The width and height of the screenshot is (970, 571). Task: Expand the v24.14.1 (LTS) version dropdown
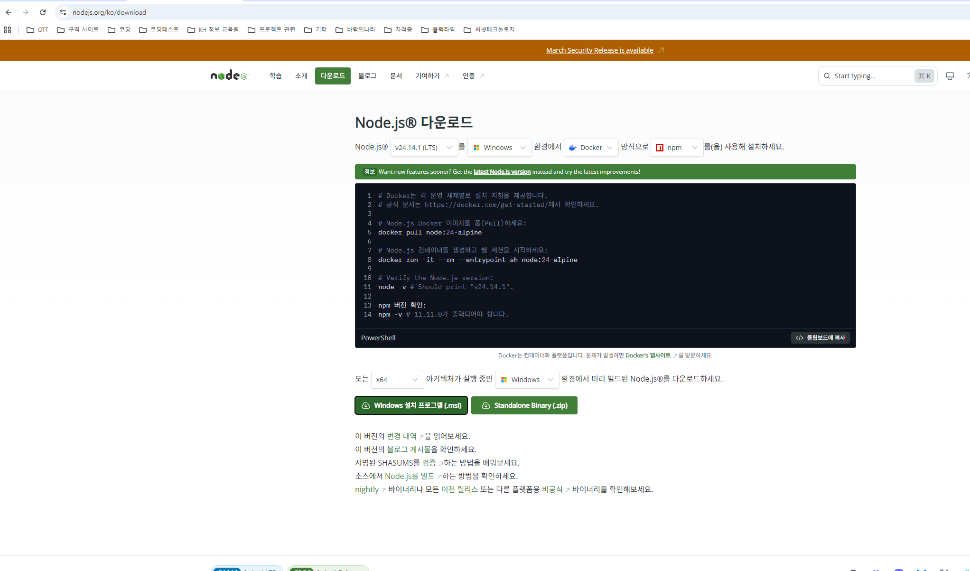click(x=423, y=148)
